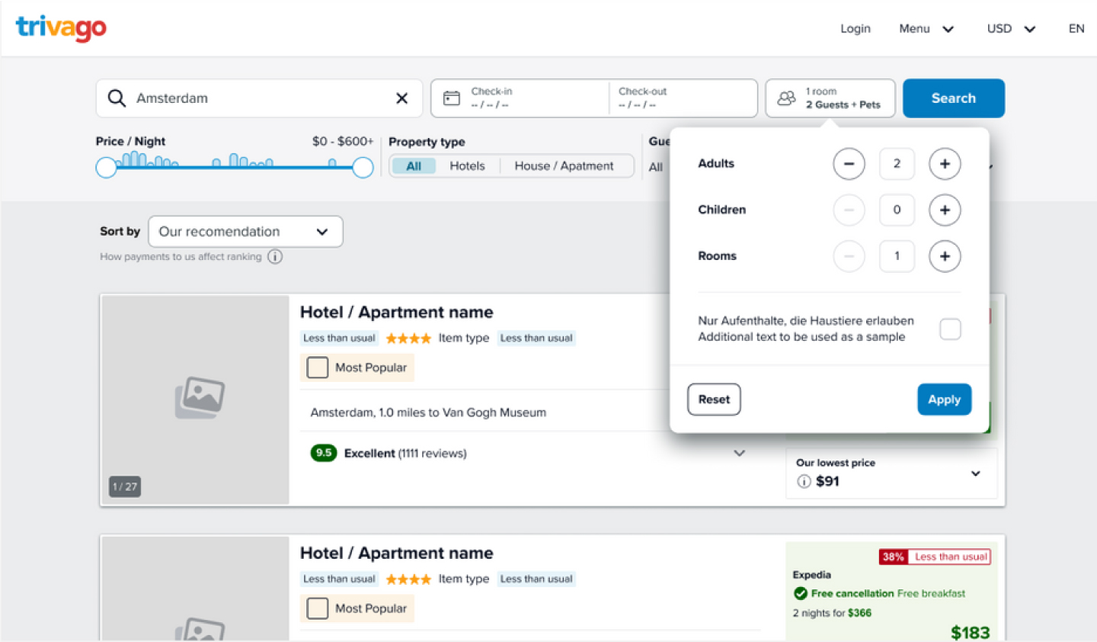The height and width of the screenshot is (642, 1097).
Task: Expand the Our lowest price section
Action: point(975,473)
